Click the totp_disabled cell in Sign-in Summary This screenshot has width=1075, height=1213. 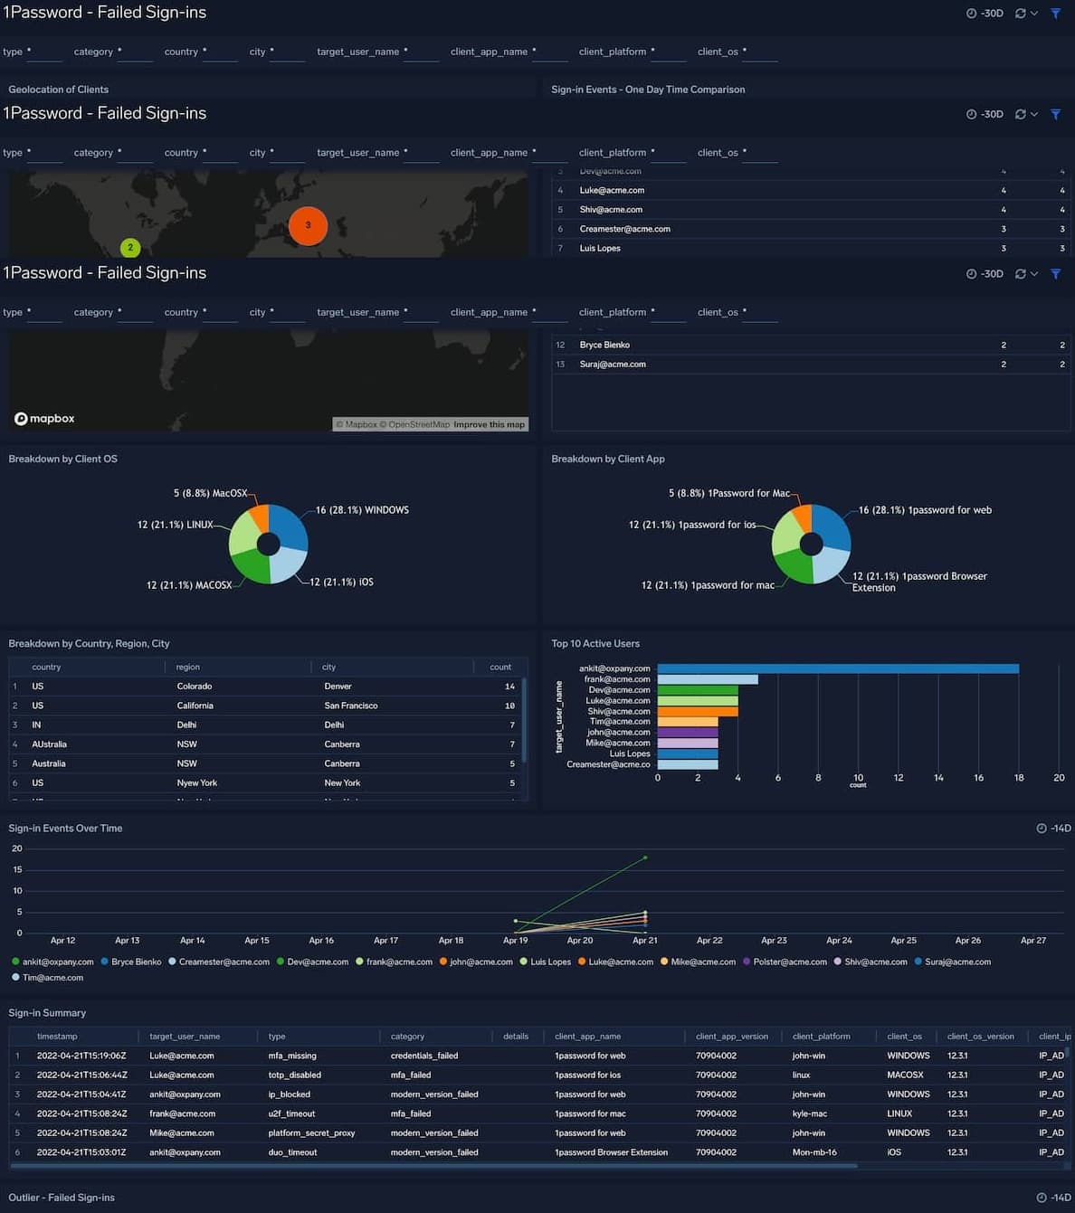tap(295, 1075)
